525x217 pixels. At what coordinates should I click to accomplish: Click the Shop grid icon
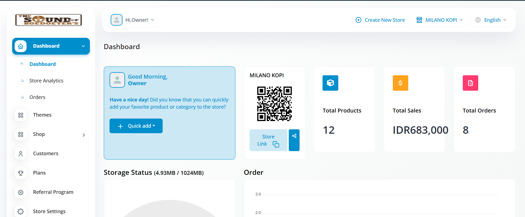tap(21, 134)
